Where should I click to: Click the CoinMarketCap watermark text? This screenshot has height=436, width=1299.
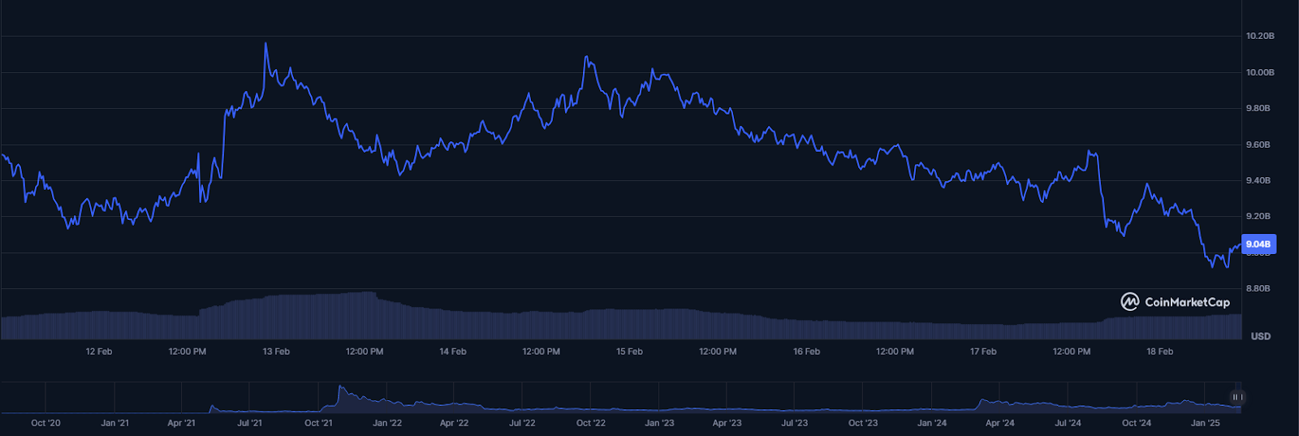tap(1187, 302)
